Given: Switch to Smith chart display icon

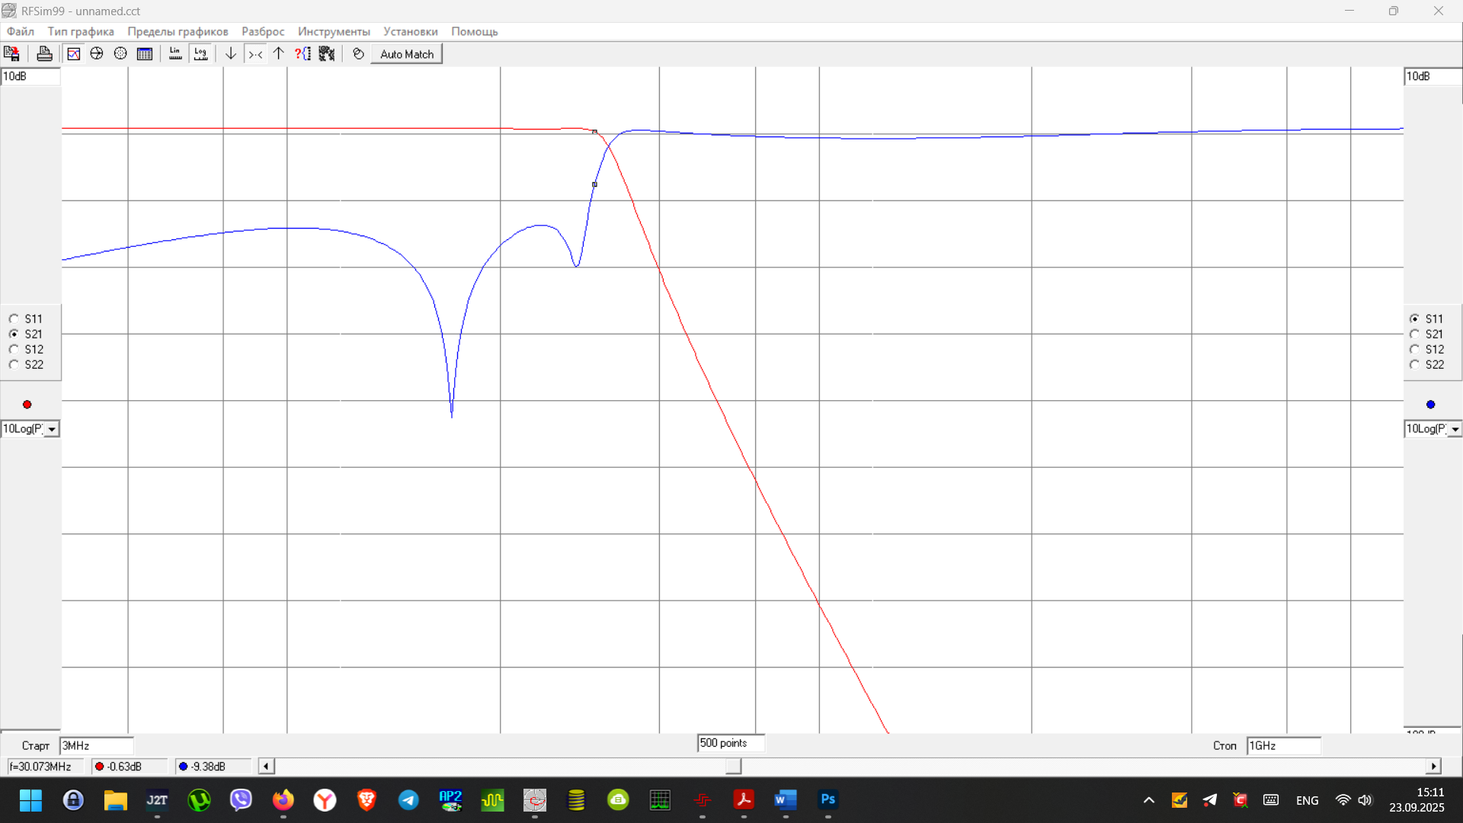Looking at the screenshot, I should click(x=97, y=54).
